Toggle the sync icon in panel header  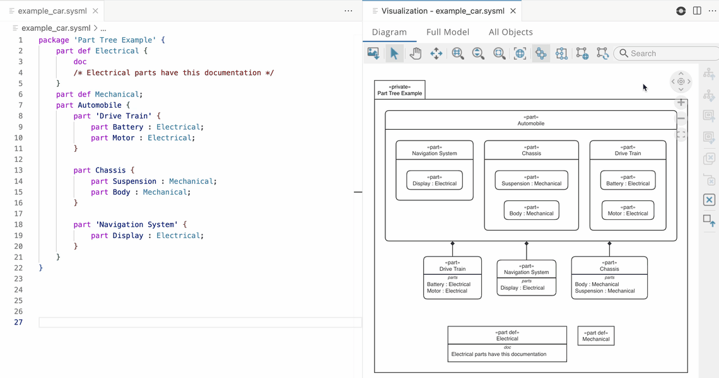tap(681, 11)
